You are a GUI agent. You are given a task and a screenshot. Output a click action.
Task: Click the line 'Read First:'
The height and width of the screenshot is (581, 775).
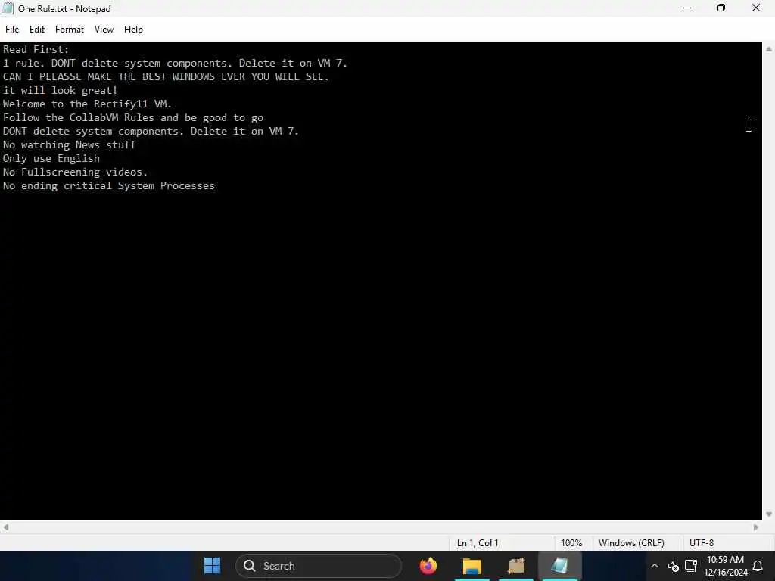pyautogui.click(x=36, y=49)
